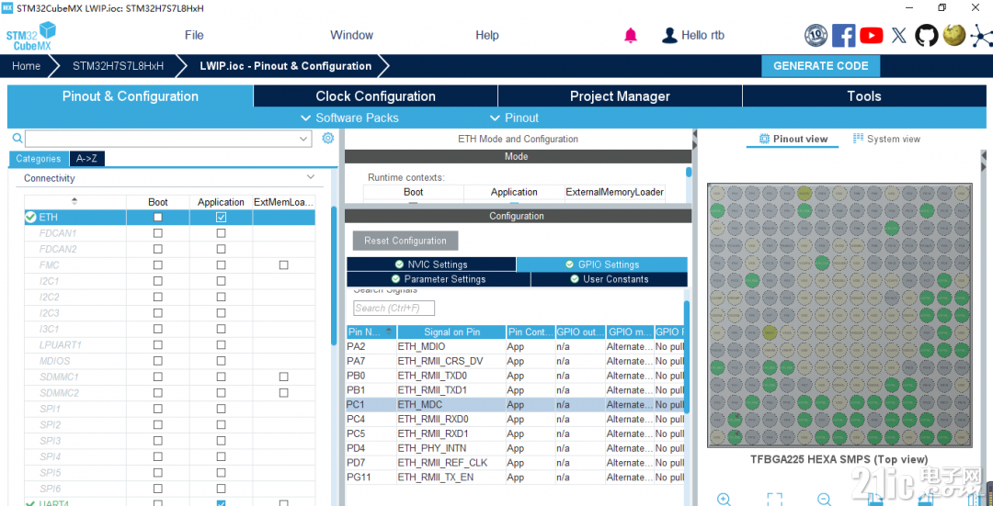This screenshot has height=506, width=993.
Task: Click the Signal on Pin column header
Action: tap(451, 332)
